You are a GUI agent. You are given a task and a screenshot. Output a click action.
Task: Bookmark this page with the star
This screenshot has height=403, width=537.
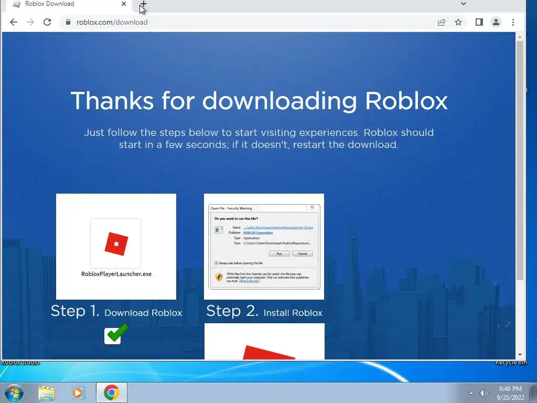(x=458, y=22)
